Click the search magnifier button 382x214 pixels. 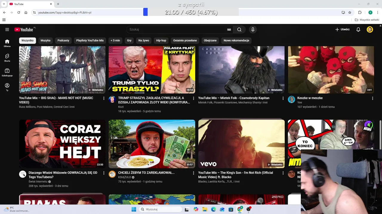click(239, 29)
